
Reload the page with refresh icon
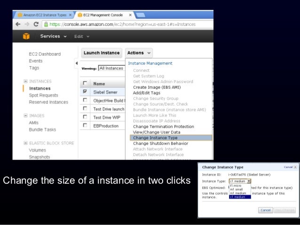tap(36, 24)
